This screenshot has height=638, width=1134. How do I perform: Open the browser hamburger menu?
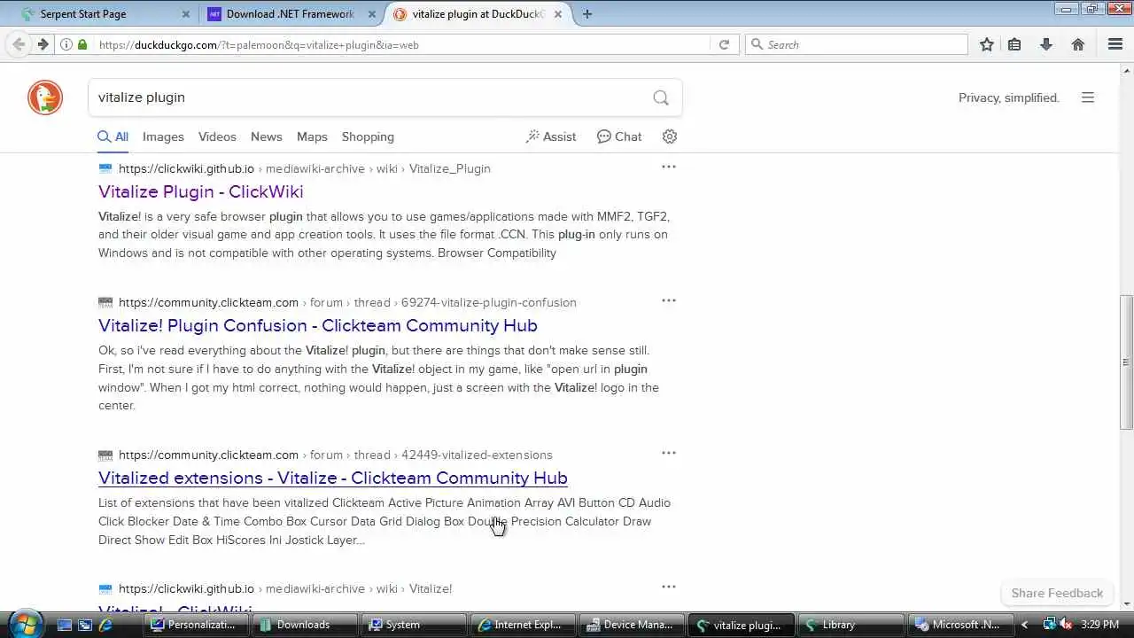pyautogui.click(x=1115, y=44)
